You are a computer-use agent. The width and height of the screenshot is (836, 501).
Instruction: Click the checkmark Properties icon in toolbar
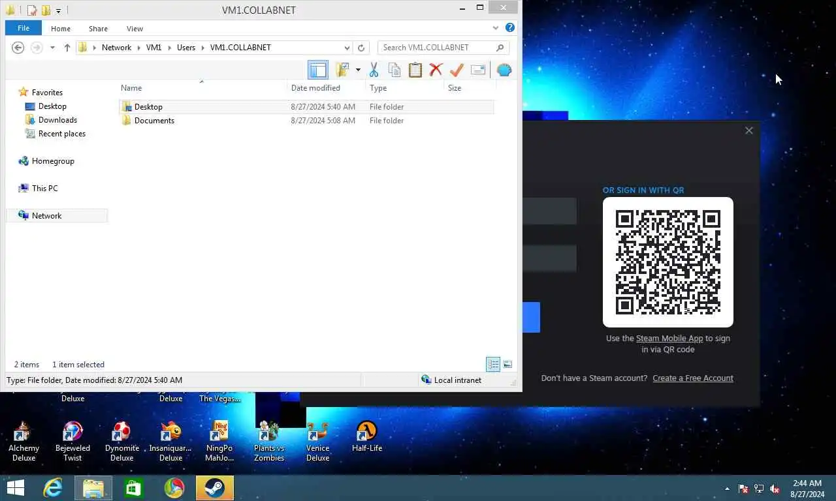457,70
